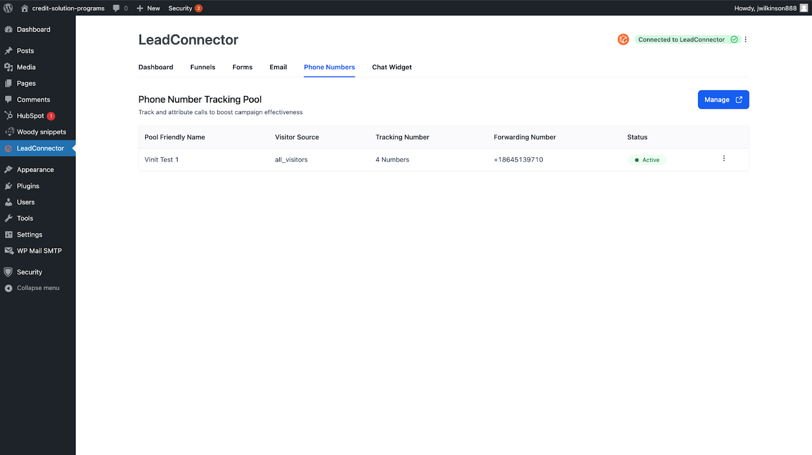Switch to the Email tab
The image size is (812, 455).
tap(278, 67)
